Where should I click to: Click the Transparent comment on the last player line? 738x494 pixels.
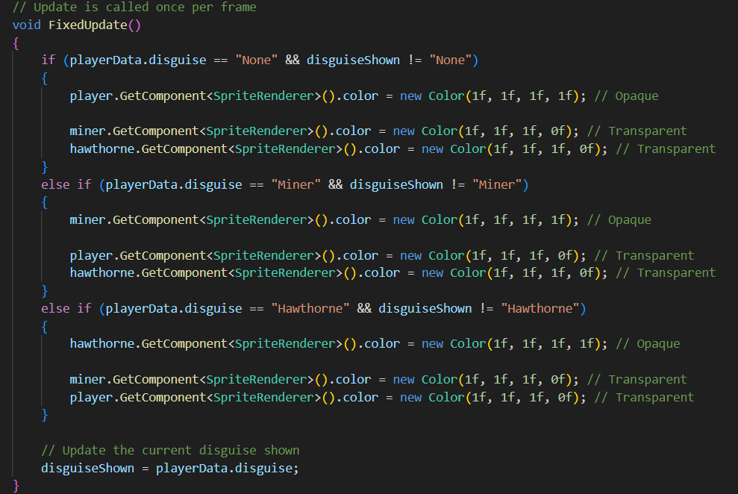pyautogui.click(x=654, y=397)
